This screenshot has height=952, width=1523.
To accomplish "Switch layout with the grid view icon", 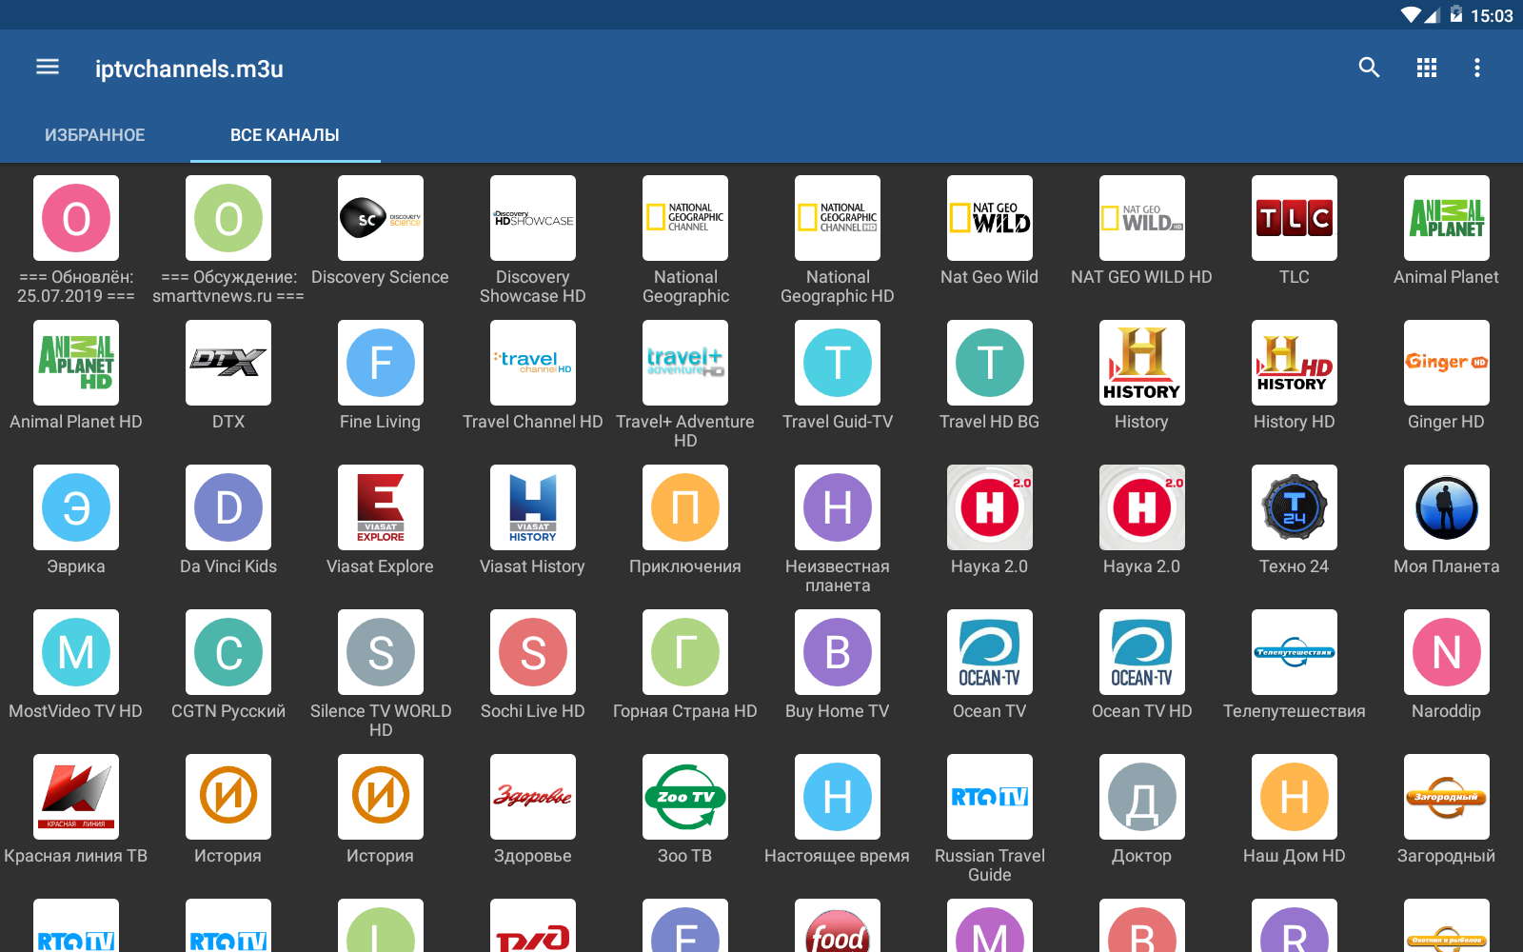I will click(1426, 68).
